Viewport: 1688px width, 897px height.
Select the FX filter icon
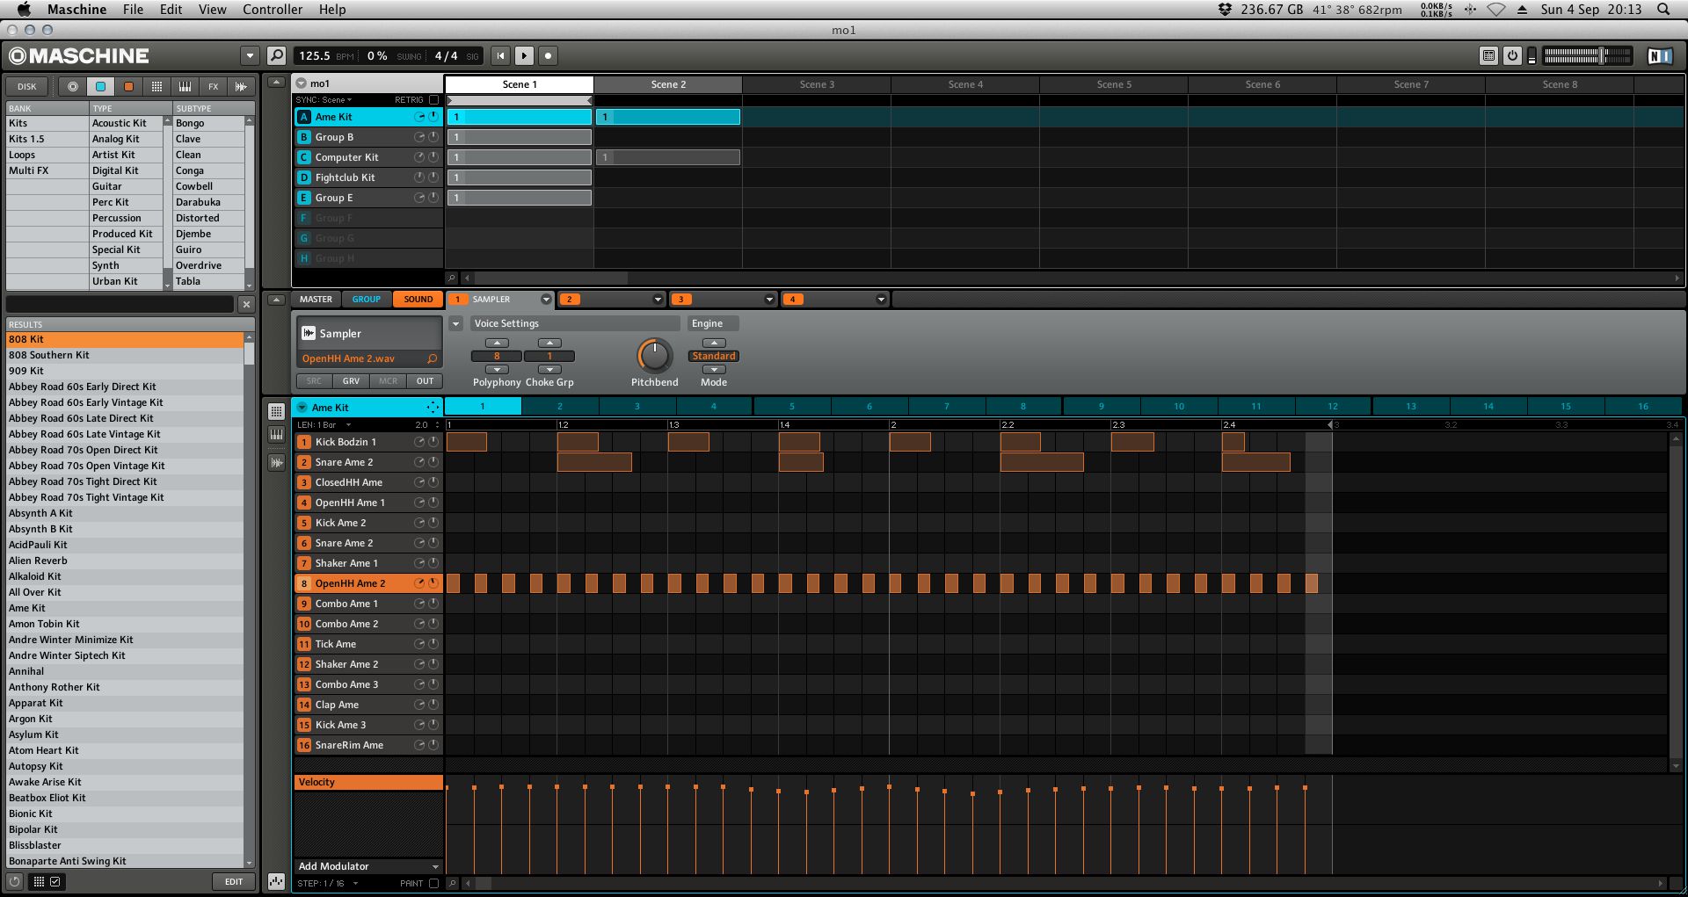point(213,86)
